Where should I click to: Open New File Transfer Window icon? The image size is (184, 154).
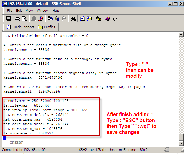89,19
